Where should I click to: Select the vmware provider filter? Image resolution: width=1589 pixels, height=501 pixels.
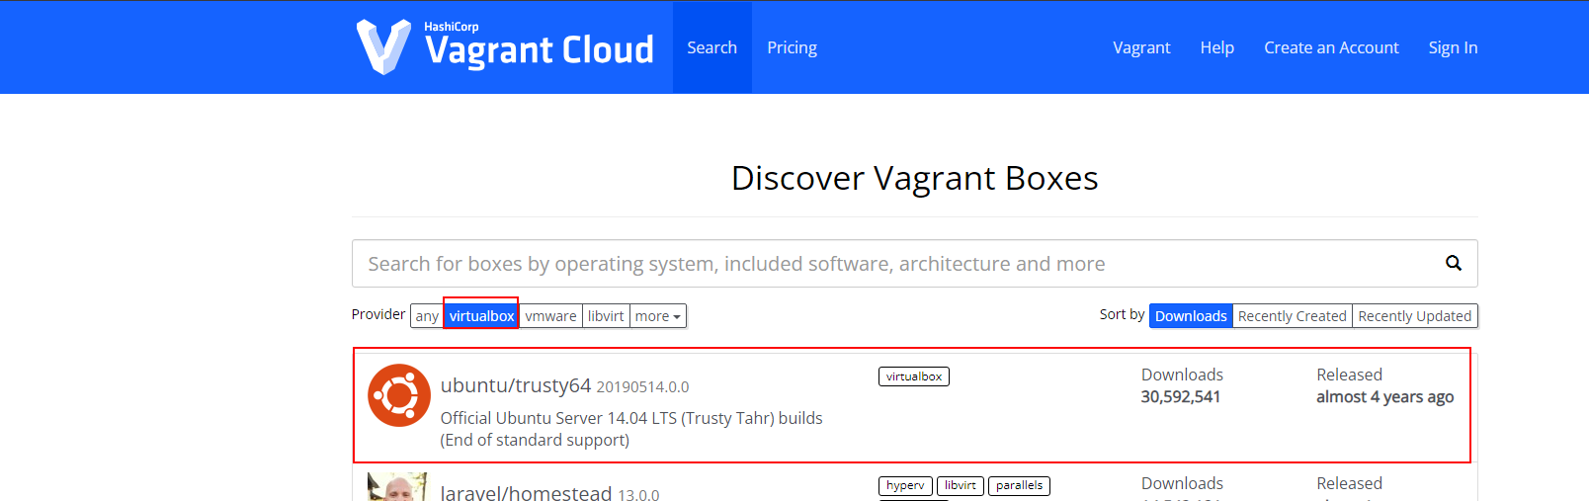pos(550,316)
